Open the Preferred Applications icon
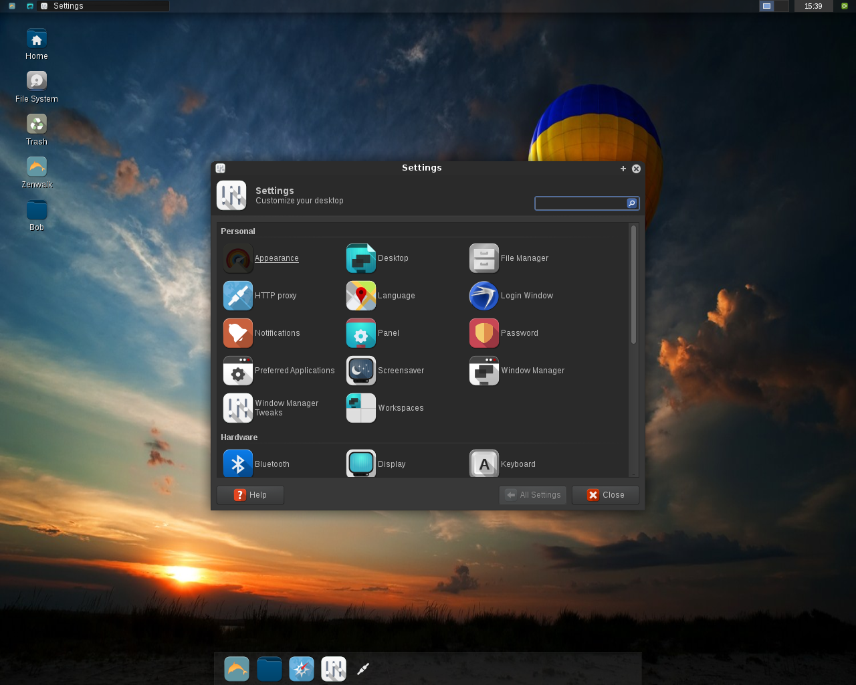Image resolution: width=856 pixels, height=685 pixels. (238, 371)
